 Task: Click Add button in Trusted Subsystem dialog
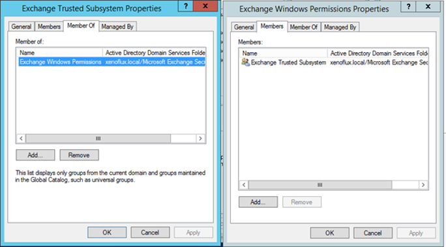coord(35,155)
